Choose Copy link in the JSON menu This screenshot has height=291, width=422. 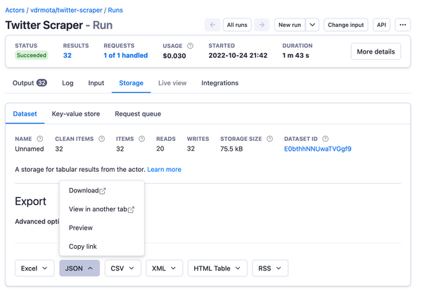[83, 247]
